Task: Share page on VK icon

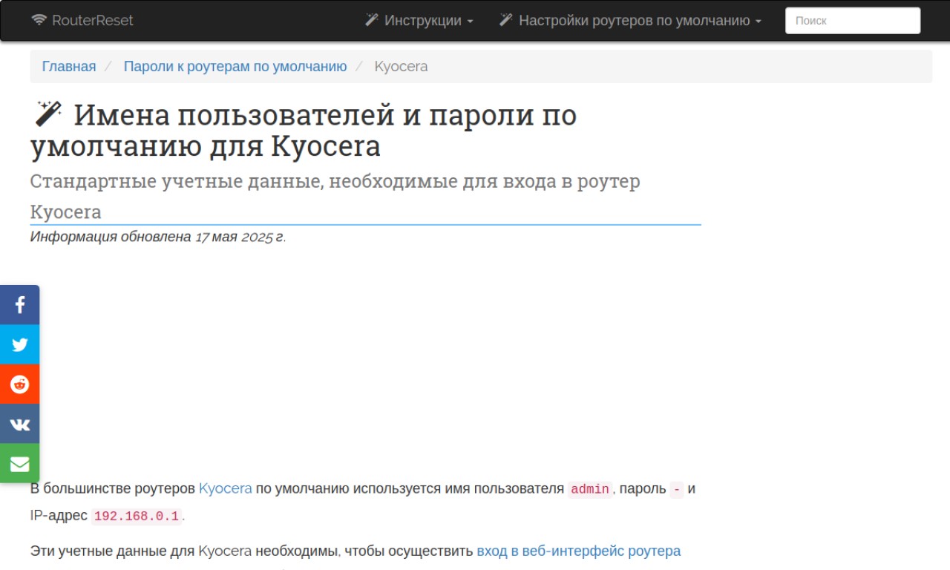Action: pyautogui.click(x=19, y=424)
